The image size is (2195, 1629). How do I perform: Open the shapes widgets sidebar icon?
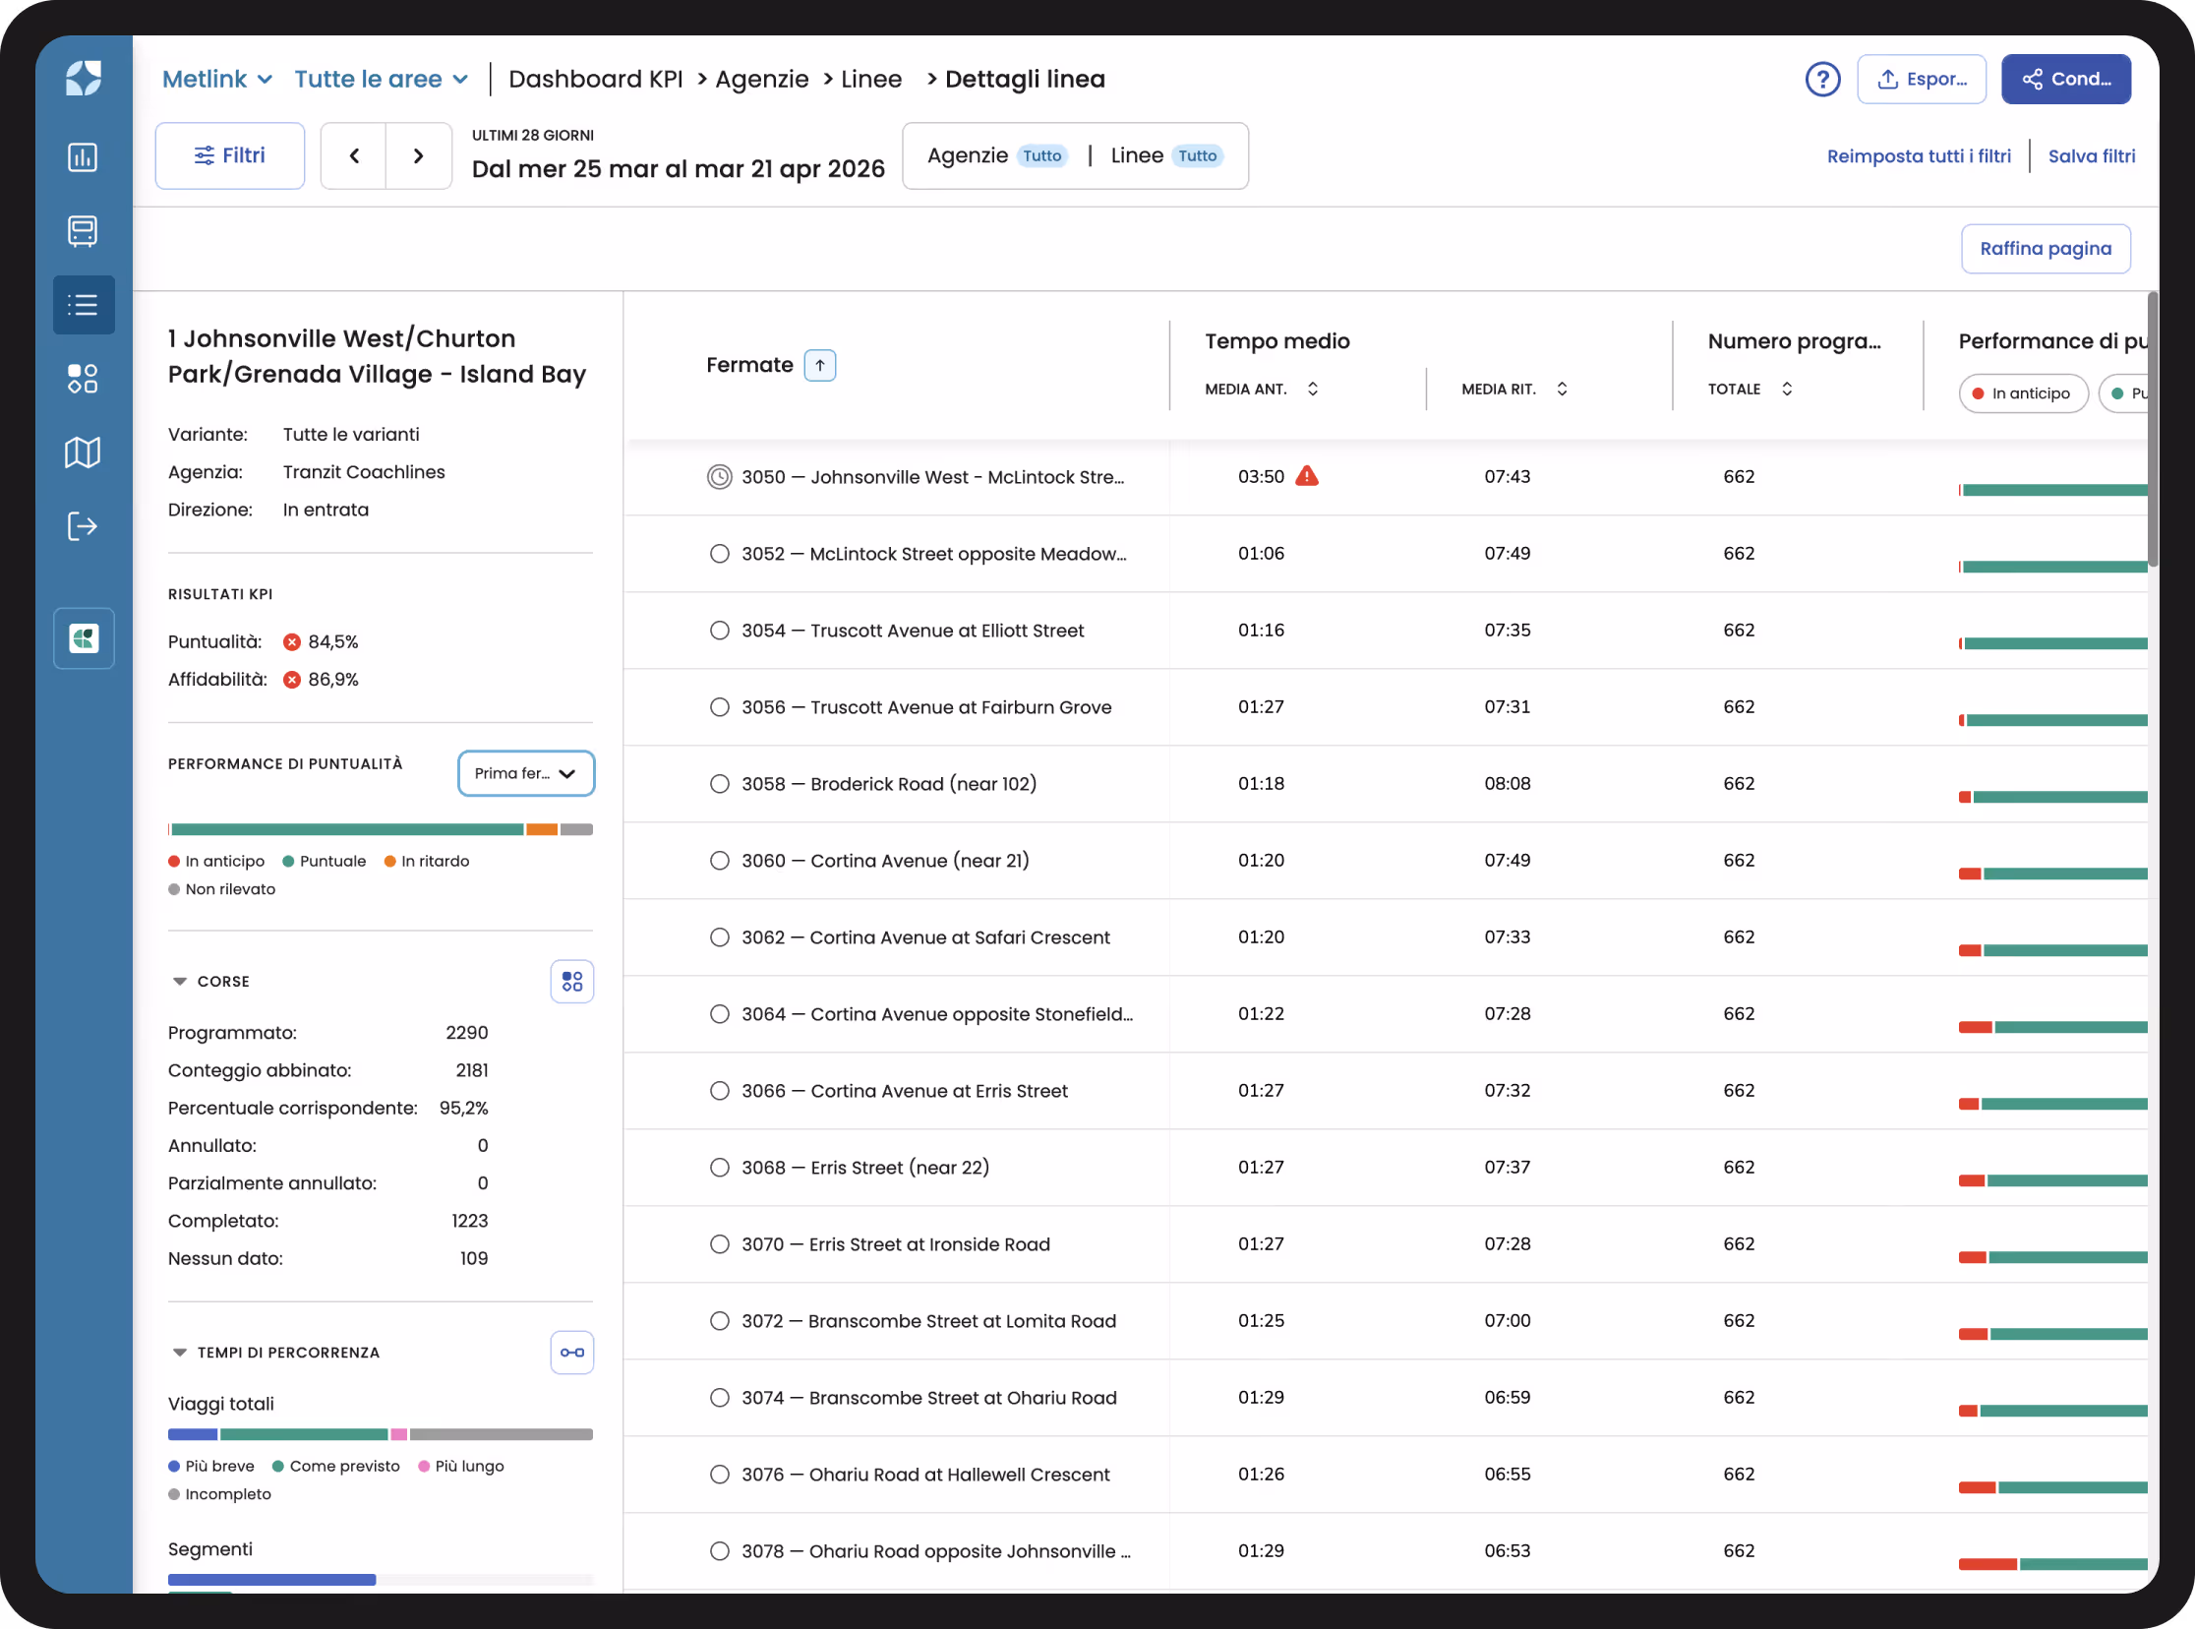[x=84, y=379]
